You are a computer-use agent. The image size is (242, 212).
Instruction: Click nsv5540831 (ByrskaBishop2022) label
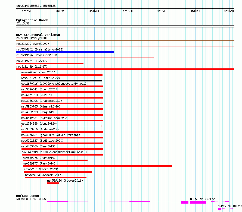pyautogui.click(x=45, y=118)
